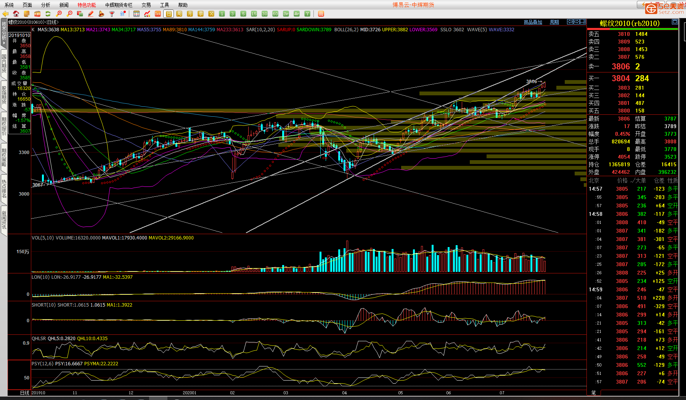Open the 周期 period dropdown link
The width and height of the screenshot is (686, 400).
[x=554, y=22]
